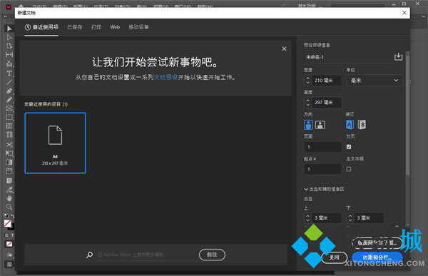
Task: Click the fill color swatch in the toolbar
Action: (x=8, y=223)
